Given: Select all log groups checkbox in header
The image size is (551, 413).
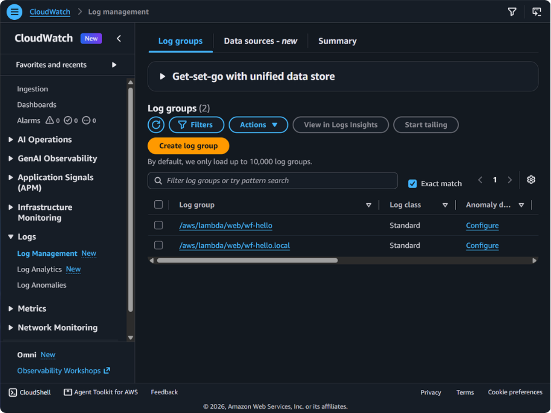Looking at the screenshot, I should coord(158,204).
